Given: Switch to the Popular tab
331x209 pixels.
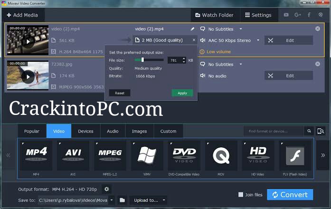Looking at the screenshot, I should [32, 131].
